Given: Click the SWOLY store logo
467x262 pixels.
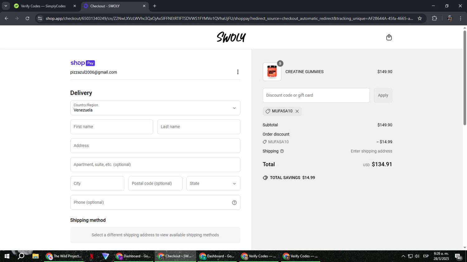Looking at the screenshot, I should [x=231, y=37].
